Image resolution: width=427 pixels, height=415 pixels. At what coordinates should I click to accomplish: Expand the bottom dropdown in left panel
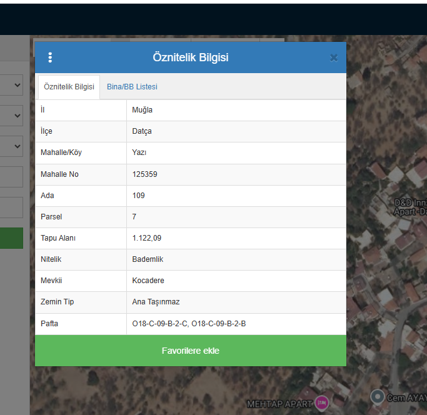(11, 146)
